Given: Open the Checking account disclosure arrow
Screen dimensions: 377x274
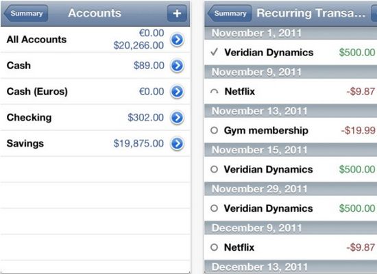Looking at the screenshot, I should pyautogui.click(x=178, y=118).
